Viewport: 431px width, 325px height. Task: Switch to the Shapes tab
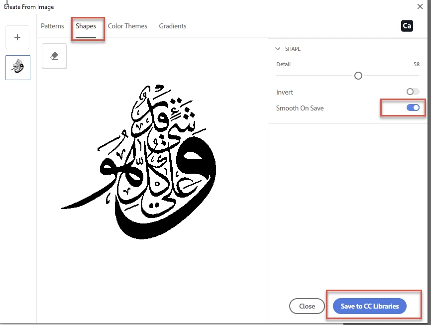86,26
